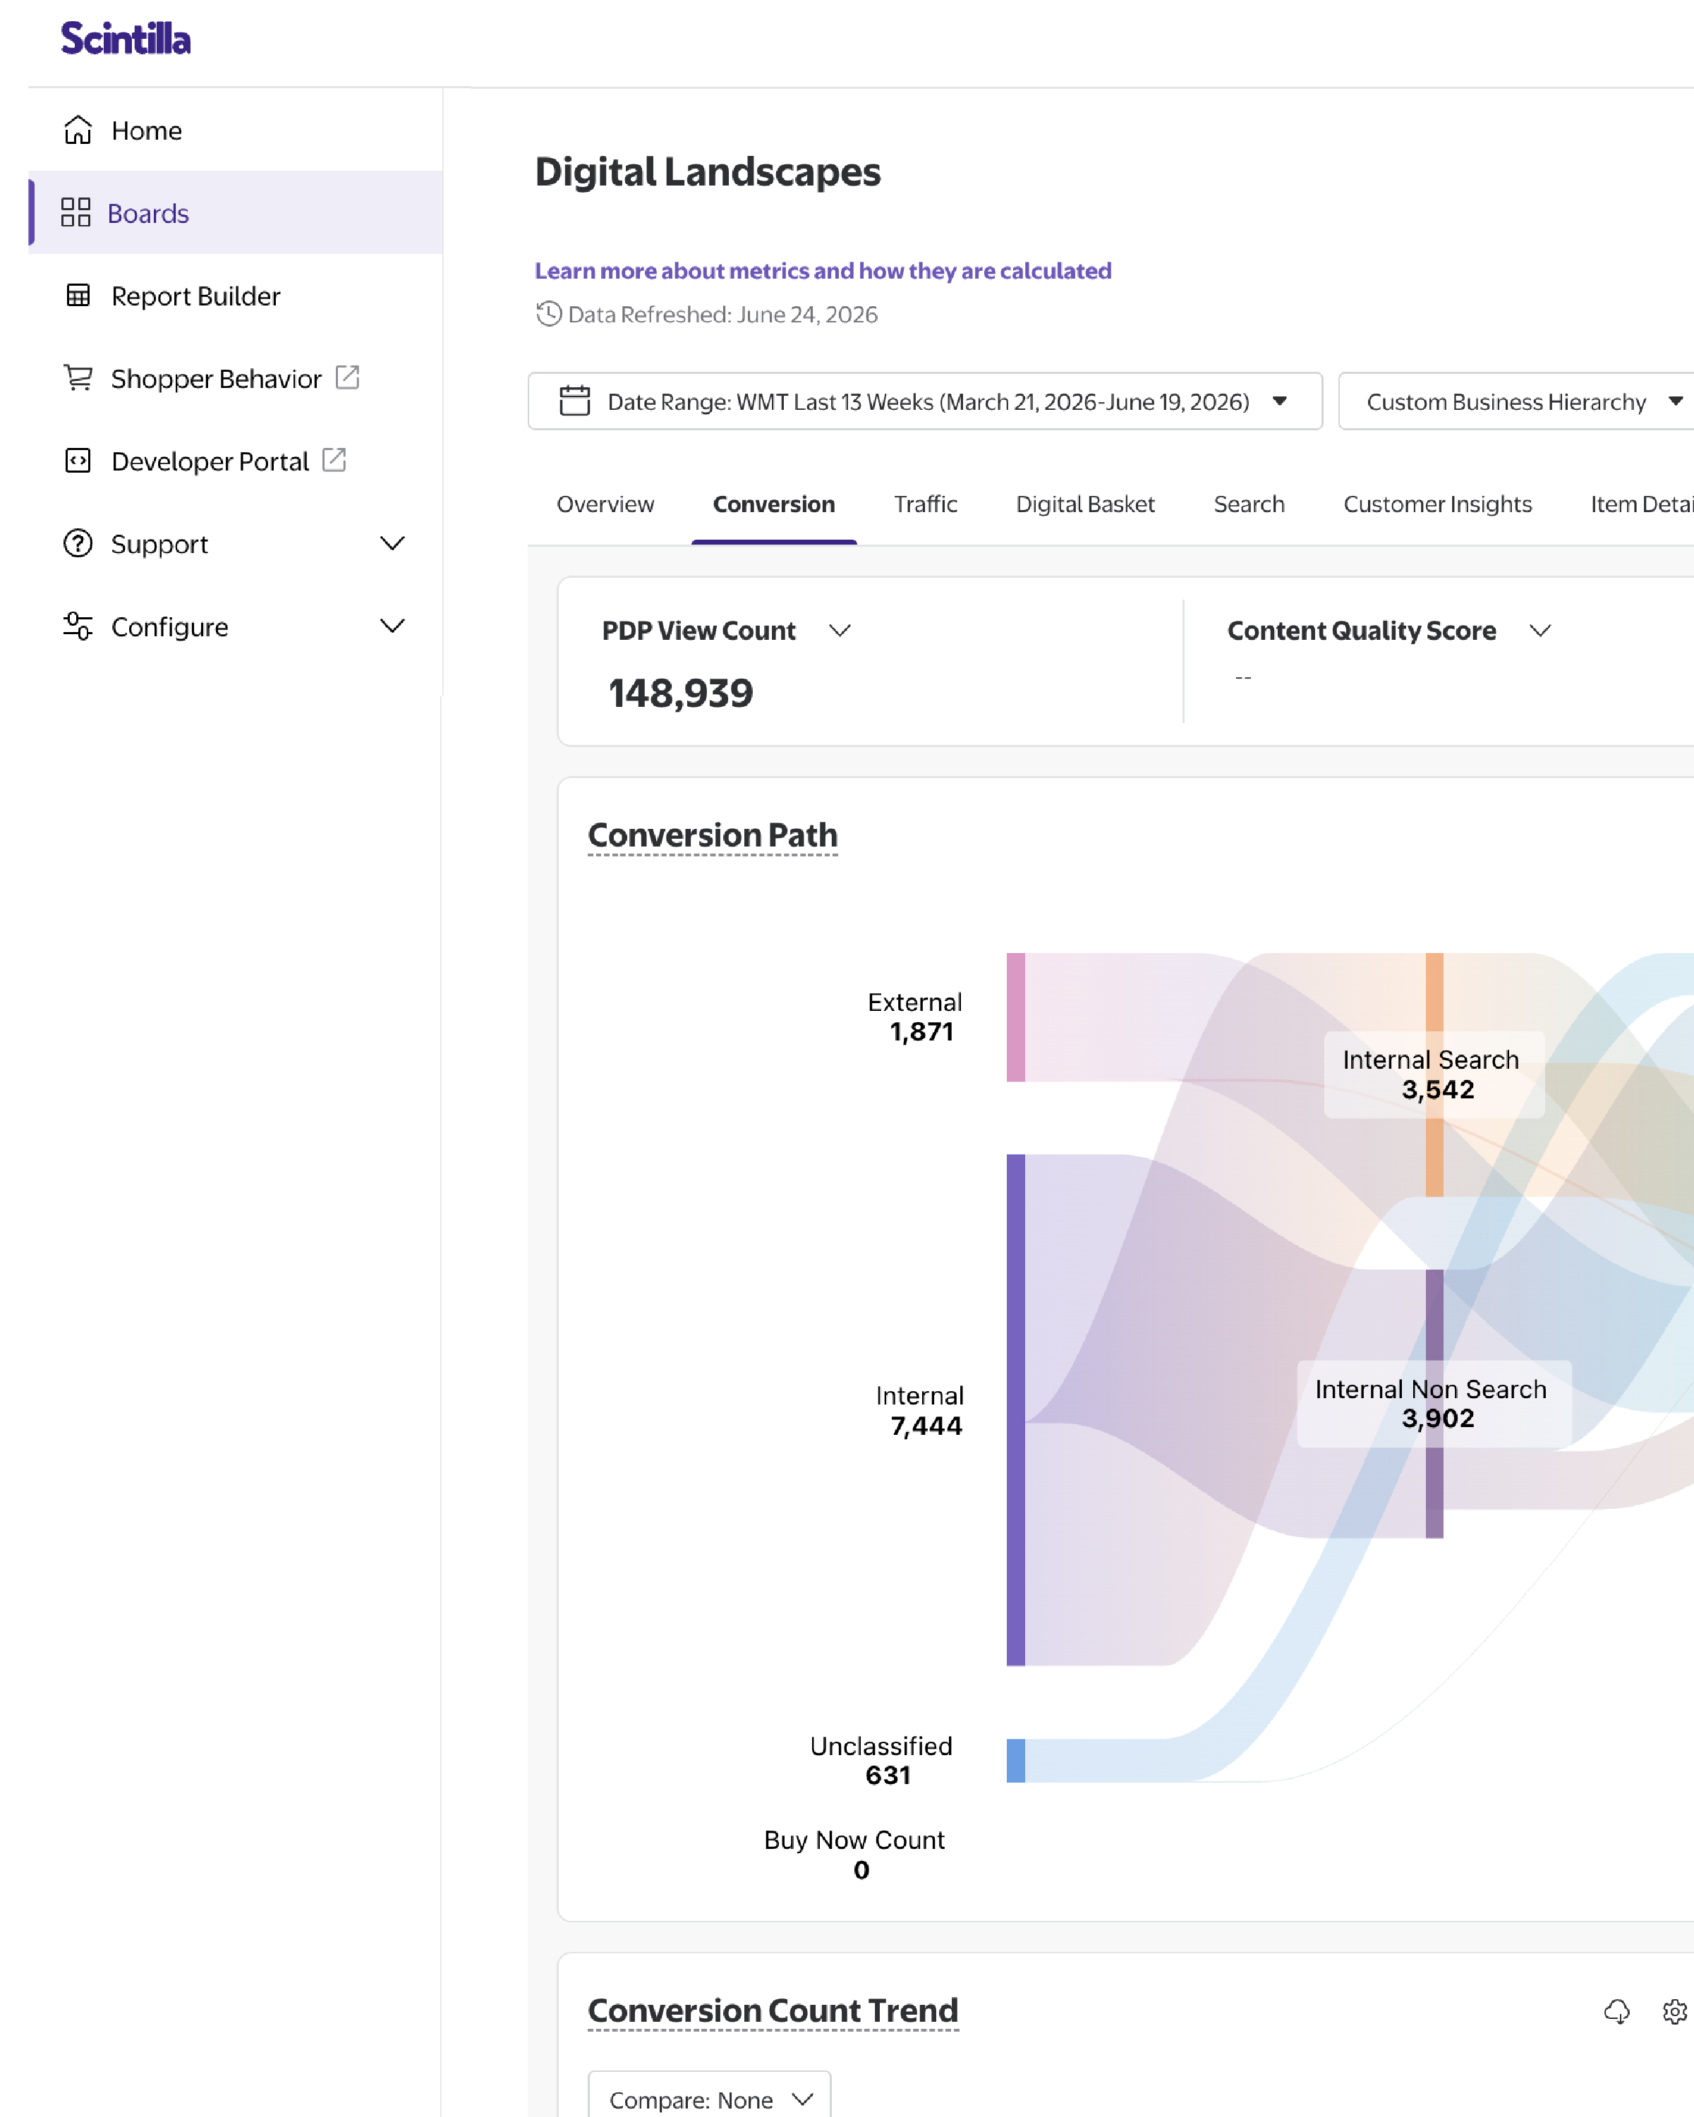Open the Compare: None dropdown
The width and height of the screenshot is (1694, 2117).
click(x=710, y=2099)
